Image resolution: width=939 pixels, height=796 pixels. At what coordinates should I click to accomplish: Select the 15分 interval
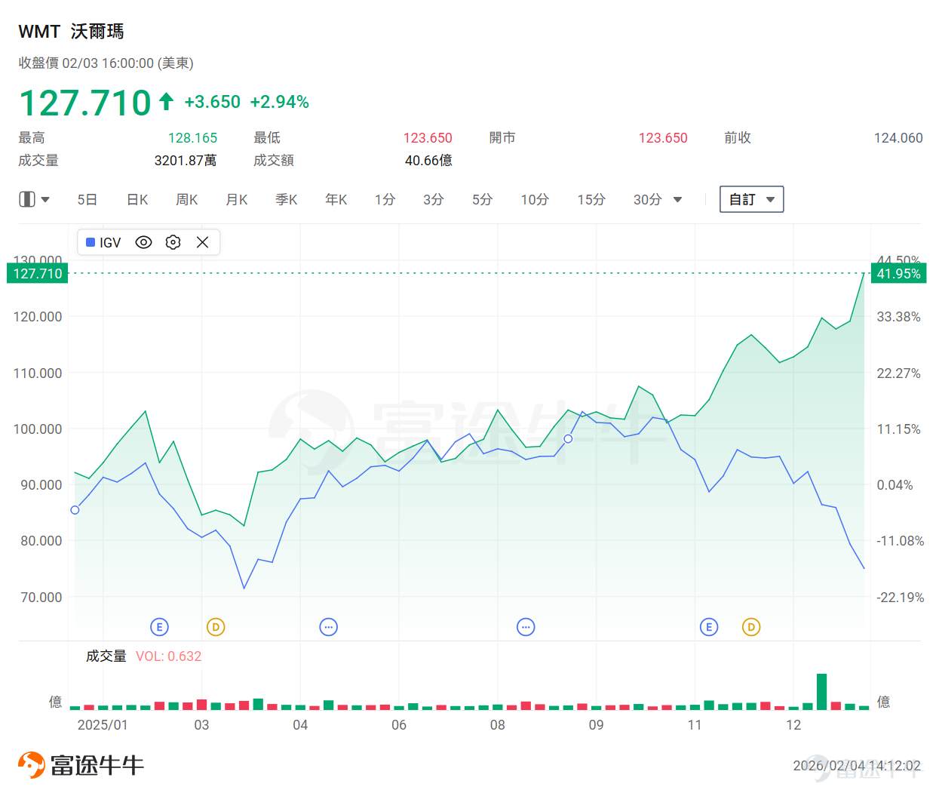(x=591, y=199)
